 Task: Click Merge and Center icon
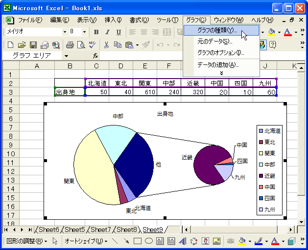(x=167, y=32)
